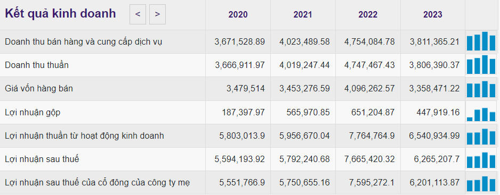Open the chart for Lợi nhuận thuần từ hoạt động
500x195 pixels.
pos(481,135)
